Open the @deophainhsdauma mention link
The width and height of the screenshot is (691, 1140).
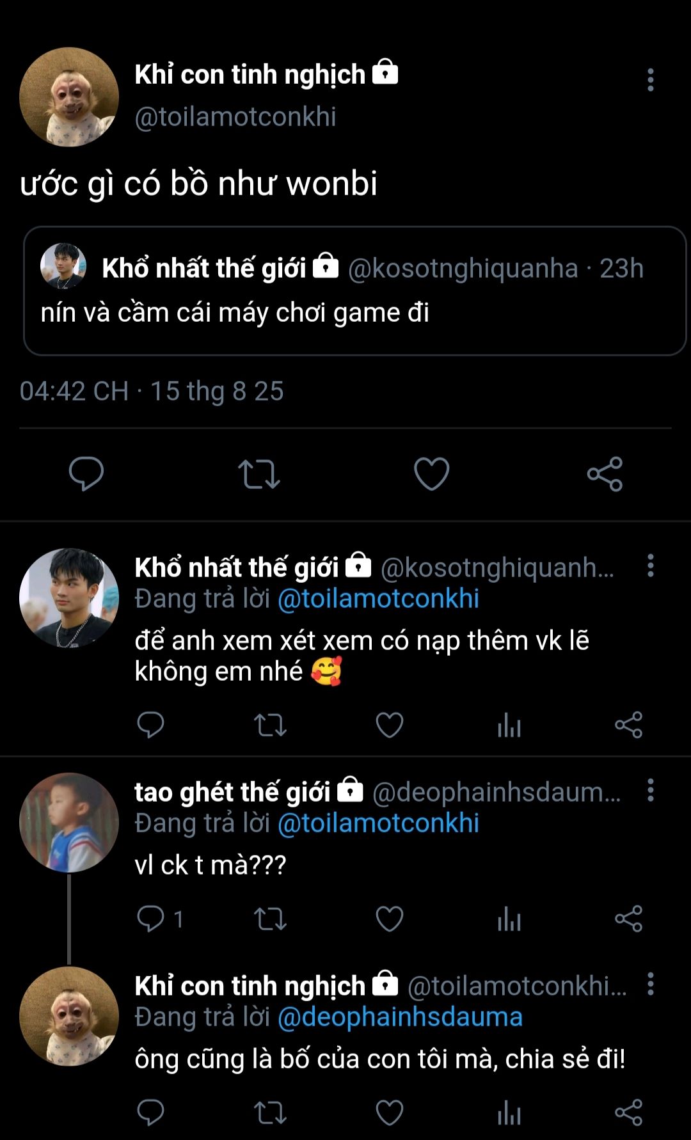tap(400, 1017)
